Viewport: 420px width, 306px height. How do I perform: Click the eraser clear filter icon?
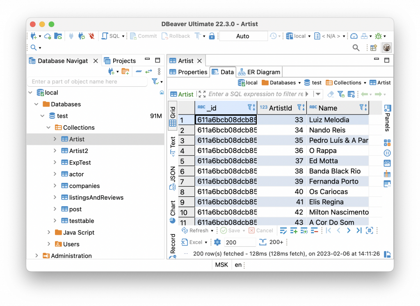coord(331,94)
